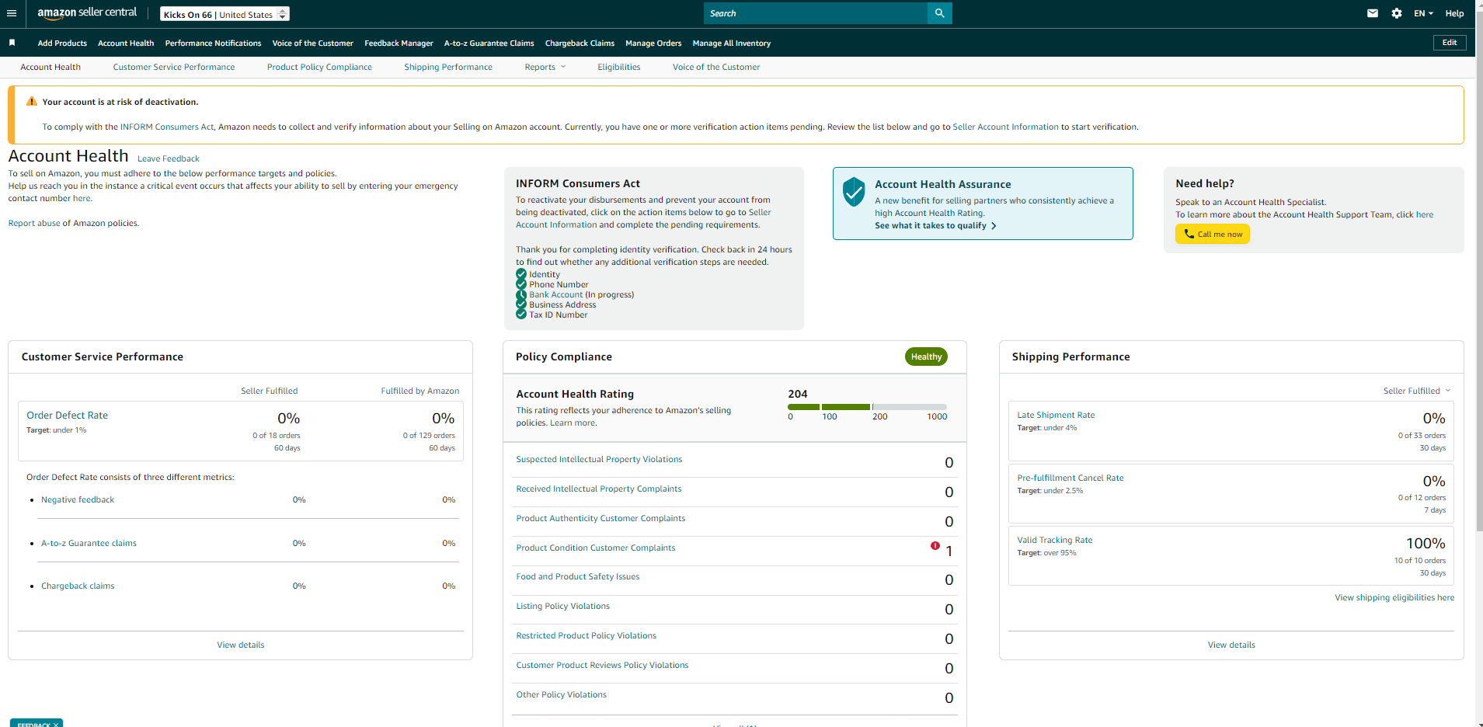Open Performance Notifications in favorites bar

click(x=213, y=43)
